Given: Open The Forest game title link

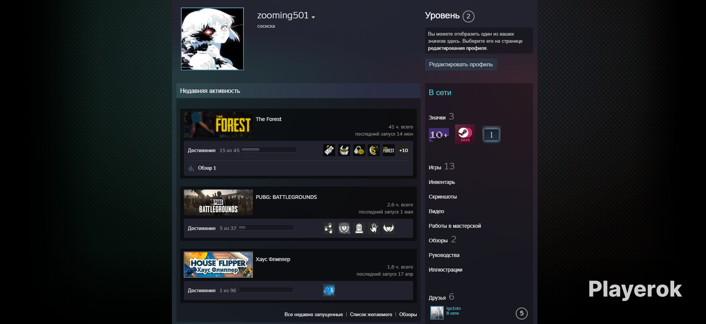Looking at the screenshot, I should pyautogui.click(x=269, y=119).
